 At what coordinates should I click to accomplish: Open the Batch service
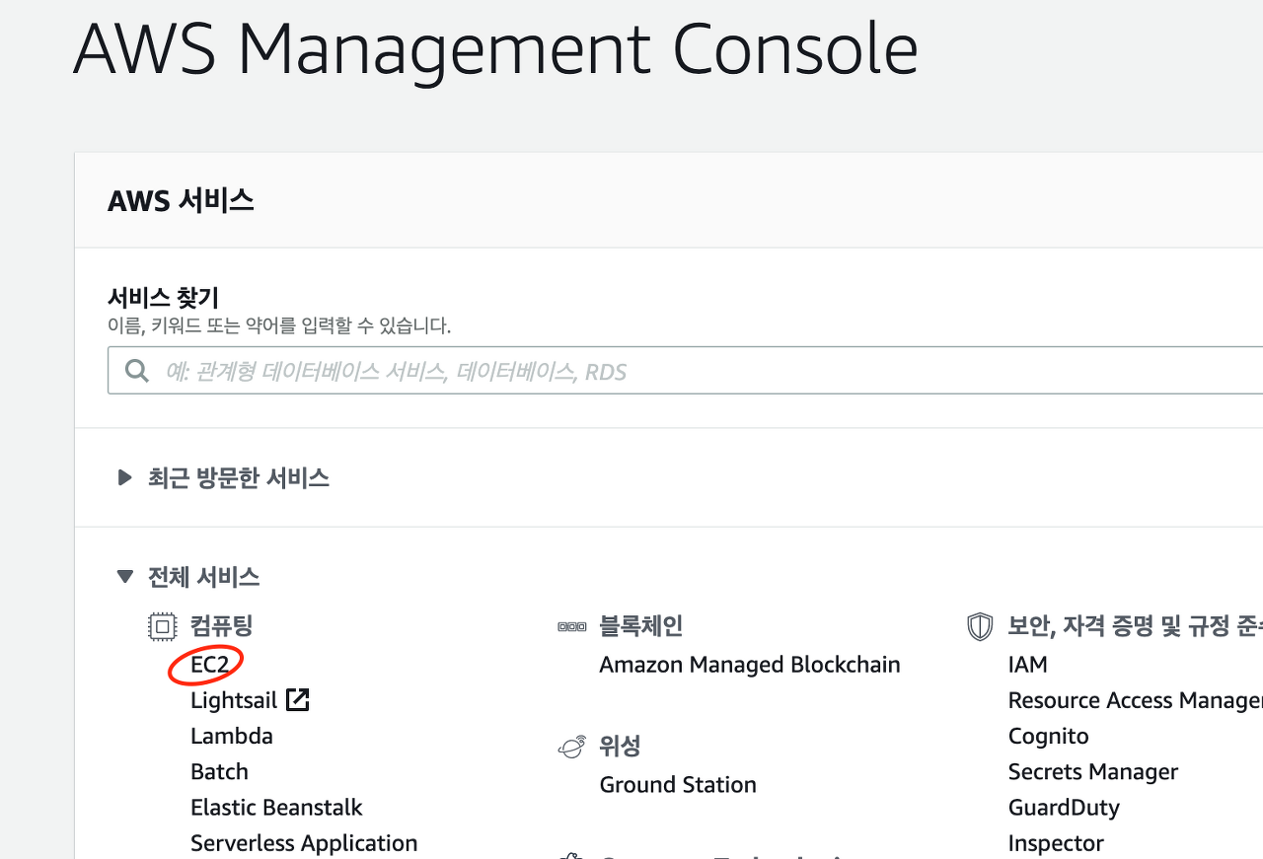pos(219,771)
